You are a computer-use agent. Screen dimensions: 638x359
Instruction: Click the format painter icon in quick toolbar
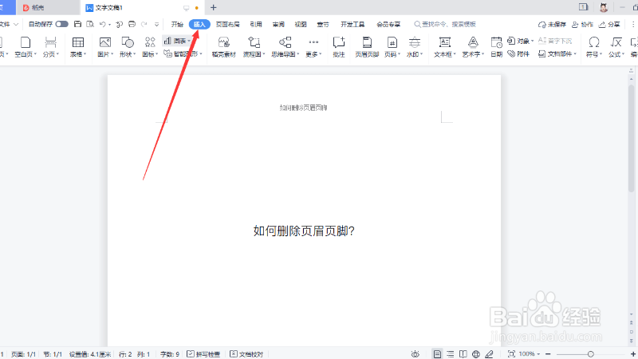tap(119, 25)
